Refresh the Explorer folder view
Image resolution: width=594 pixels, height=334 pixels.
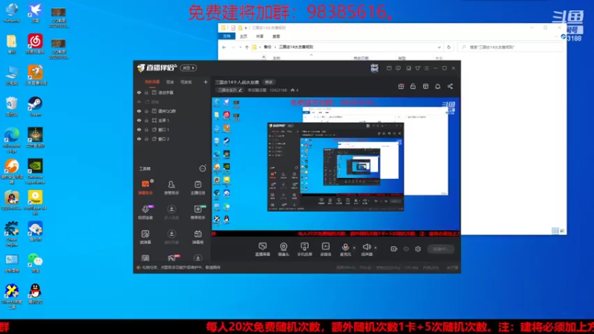(449, 48)
